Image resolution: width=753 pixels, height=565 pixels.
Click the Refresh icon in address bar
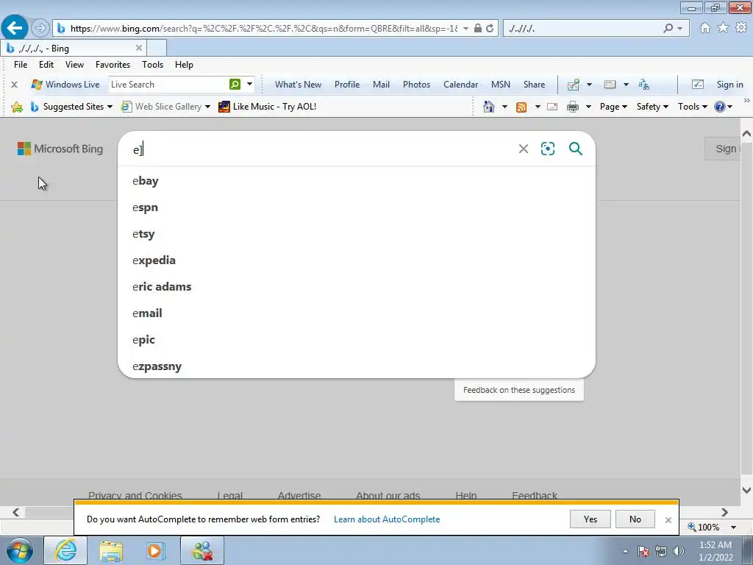point(490,29)
